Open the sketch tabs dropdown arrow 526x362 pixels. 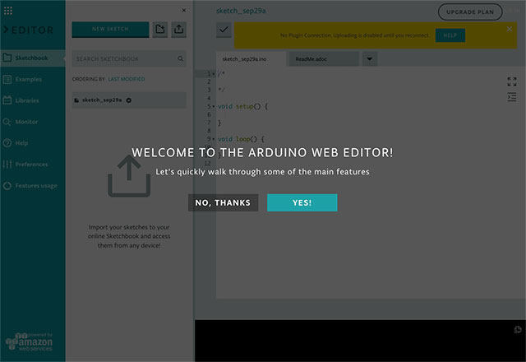tap(369, 59)
